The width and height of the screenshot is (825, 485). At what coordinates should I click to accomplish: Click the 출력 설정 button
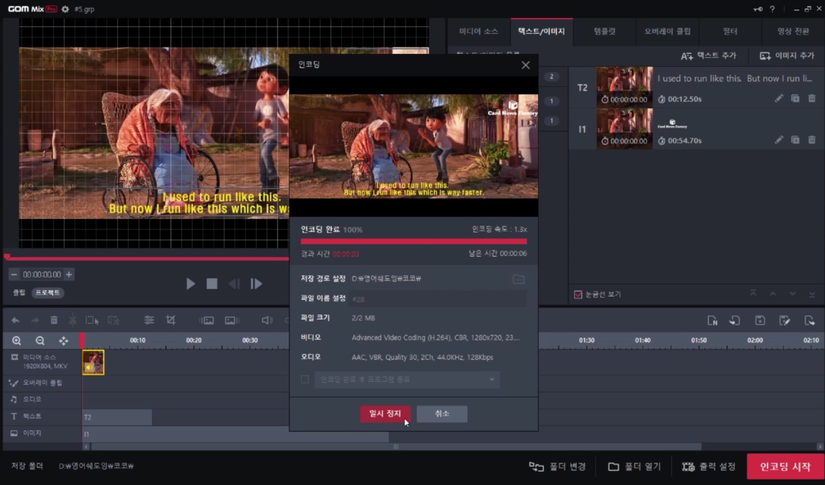click(709, 467)
